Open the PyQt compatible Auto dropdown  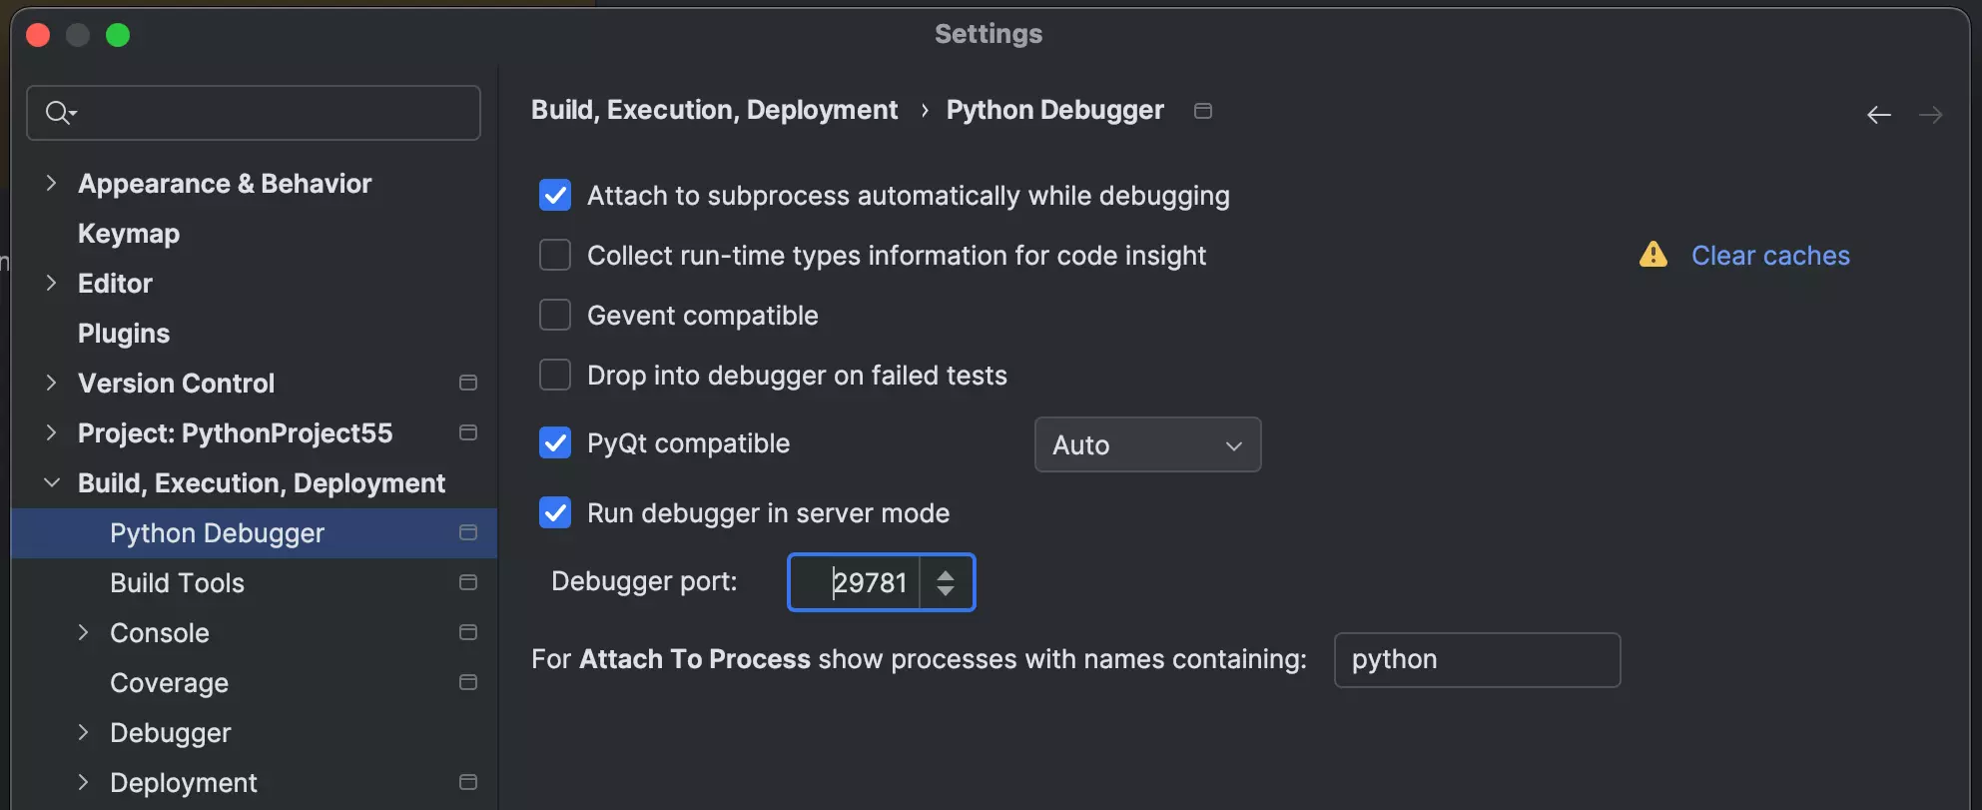coord(1146,444)
